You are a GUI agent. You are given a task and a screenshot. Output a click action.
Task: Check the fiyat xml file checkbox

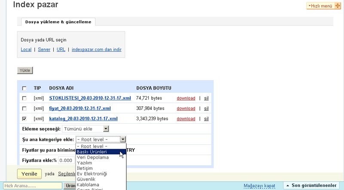point(25,109)
